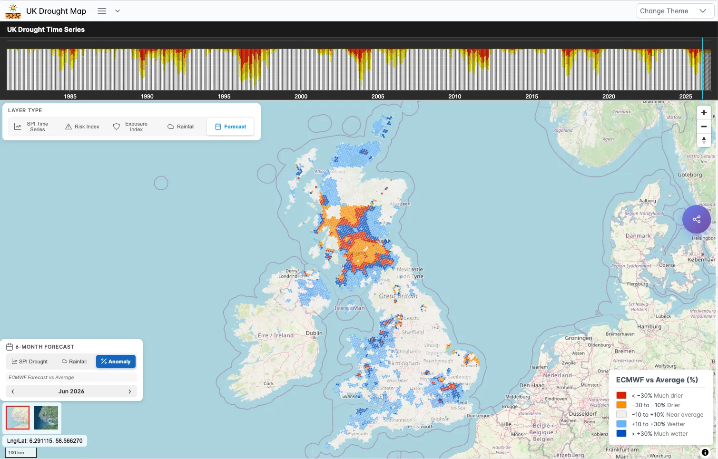Click the Forecast calendar icon
The image size is (718, 459).
218,126
